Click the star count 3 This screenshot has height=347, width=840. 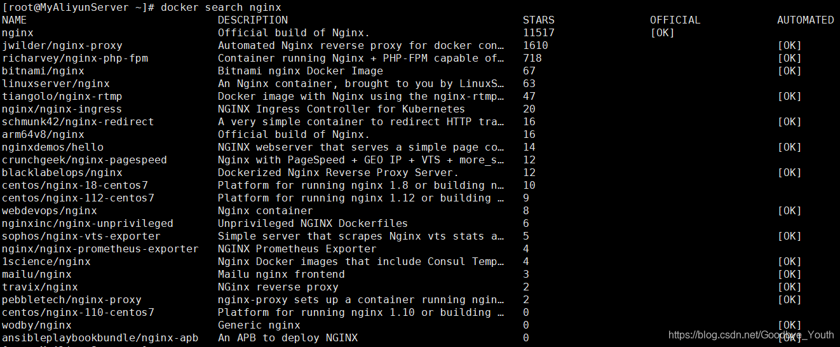[526, 274]
